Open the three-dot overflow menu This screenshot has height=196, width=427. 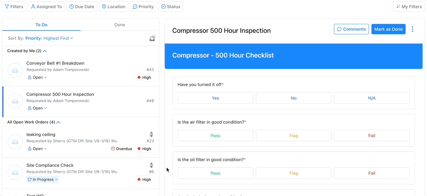[413, 29]
